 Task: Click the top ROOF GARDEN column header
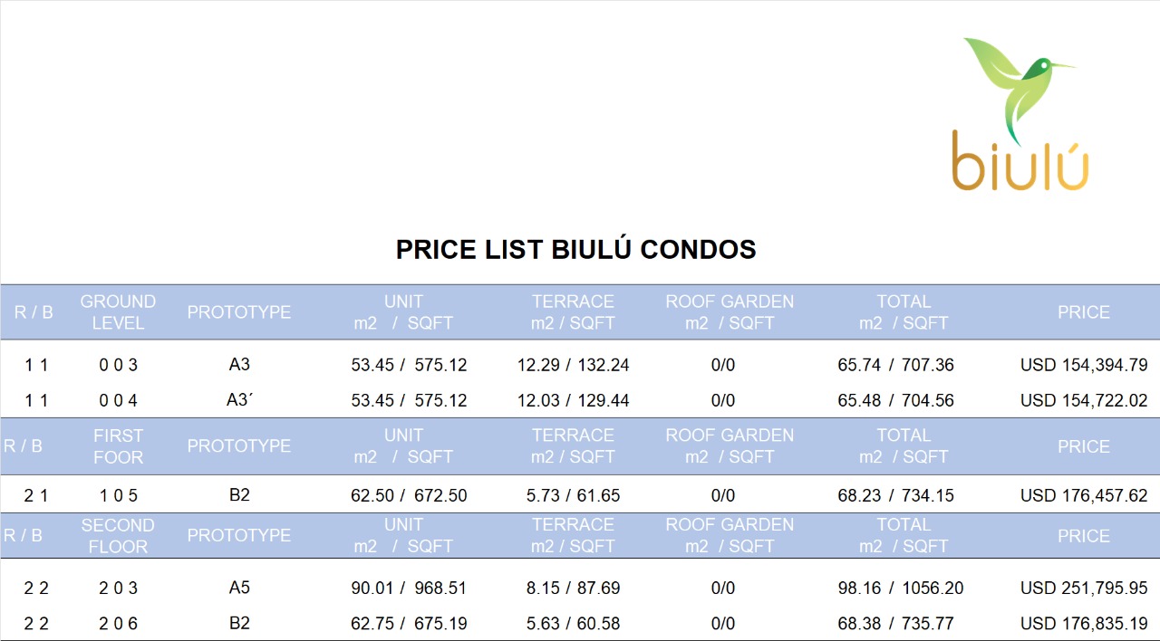pyautogui.click(x=730, y=312)
